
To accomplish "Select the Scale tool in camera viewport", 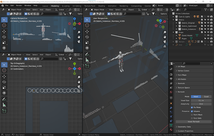I will 4,42.
